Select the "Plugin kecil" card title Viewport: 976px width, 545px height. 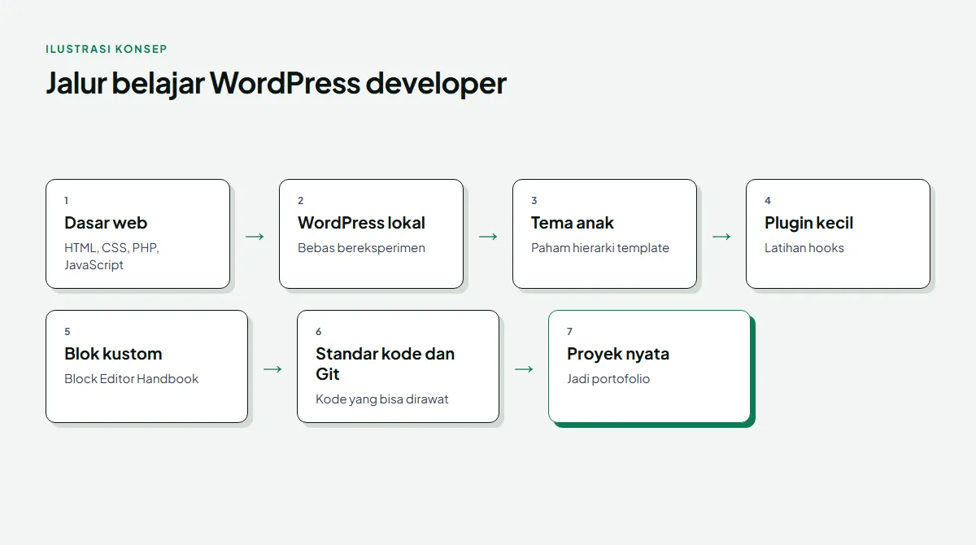pyautogui.click(x=809, y=223)
